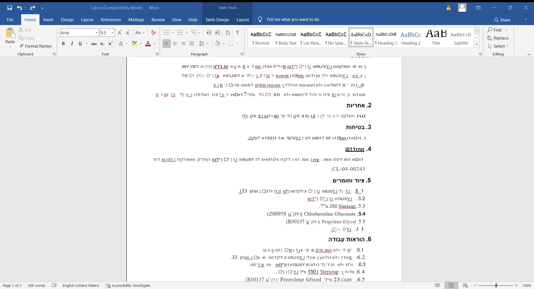The image size is (534, 289).
Task: Open proofing errors status icon
Action: point(55,285)
